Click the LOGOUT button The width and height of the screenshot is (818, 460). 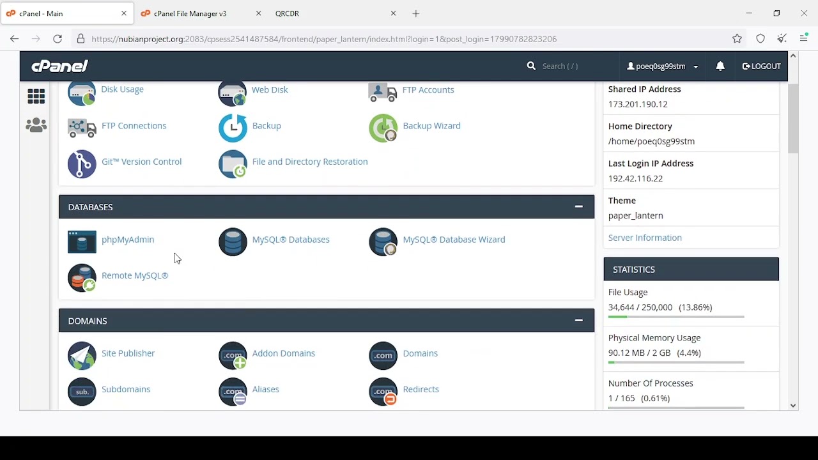pyautogui.click(x=761, y=66)
